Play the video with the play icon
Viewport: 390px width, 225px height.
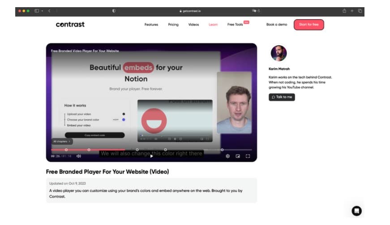point(151,156)
